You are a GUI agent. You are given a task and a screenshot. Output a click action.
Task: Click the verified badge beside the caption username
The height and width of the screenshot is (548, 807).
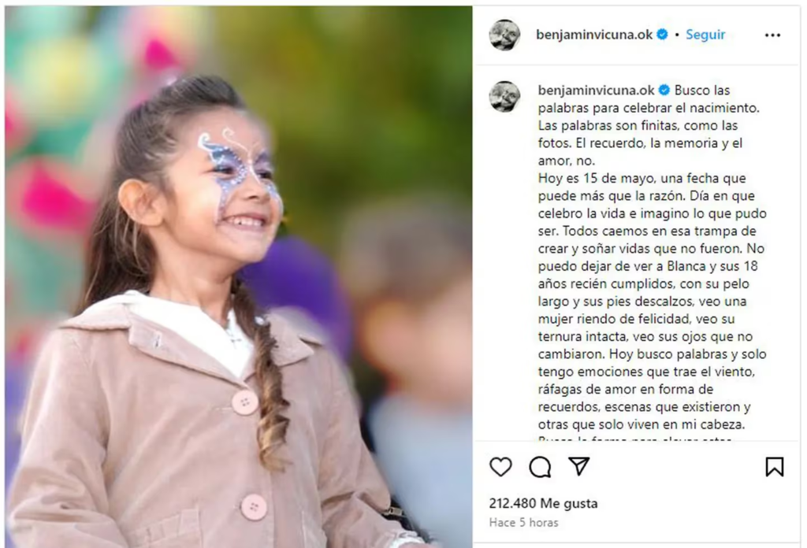(x=664, y=90)
